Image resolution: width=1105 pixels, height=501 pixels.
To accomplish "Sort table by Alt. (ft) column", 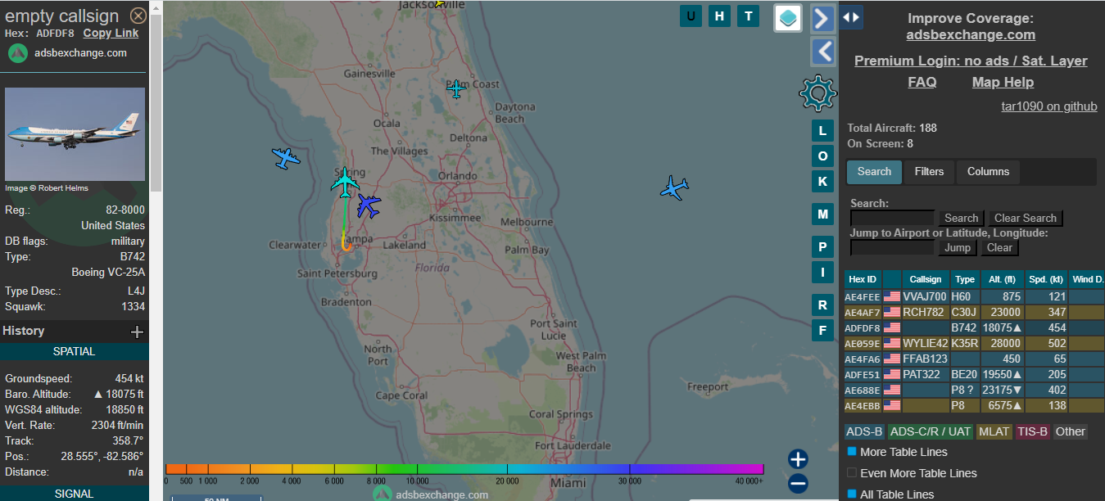I will 1003,279.
